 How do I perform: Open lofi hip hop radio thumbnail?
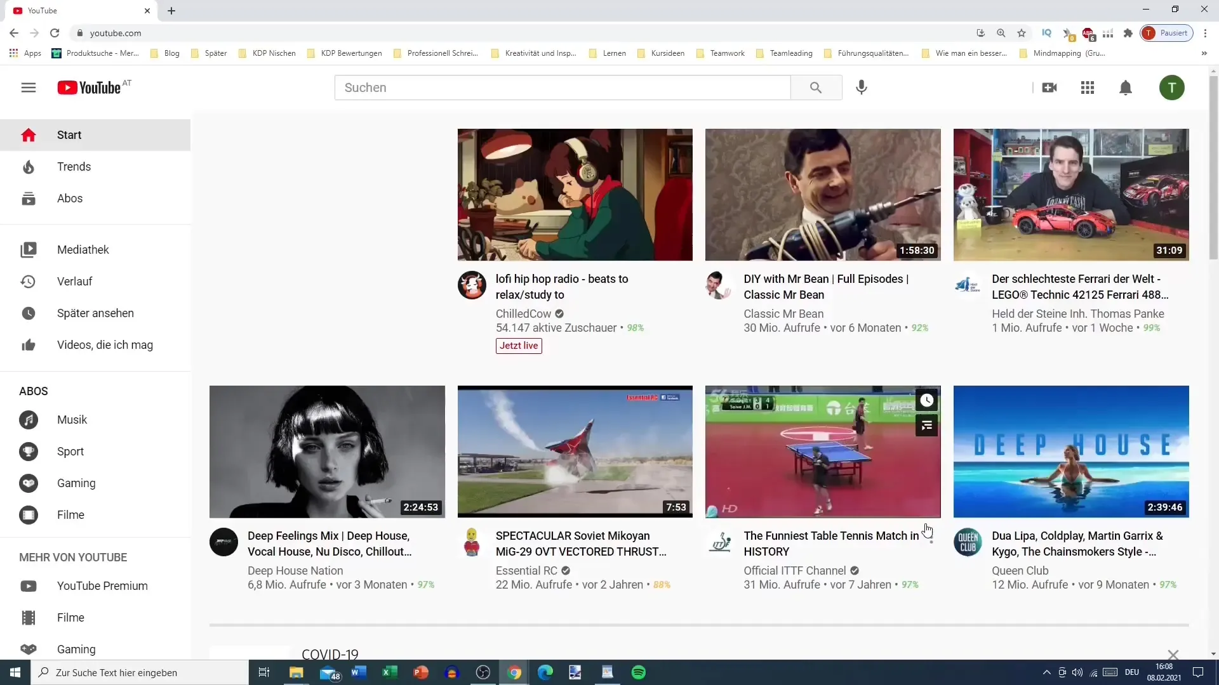(575, 195)
